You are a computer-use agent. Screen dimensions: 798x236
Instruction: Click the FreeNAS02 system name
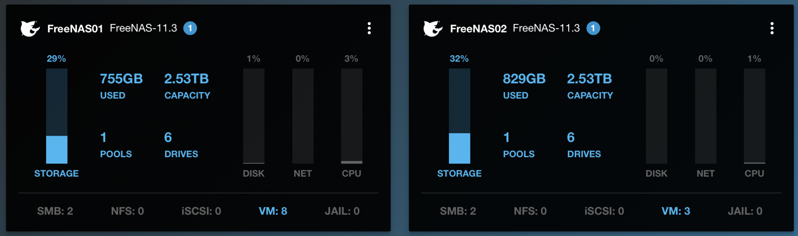point(478,29)
